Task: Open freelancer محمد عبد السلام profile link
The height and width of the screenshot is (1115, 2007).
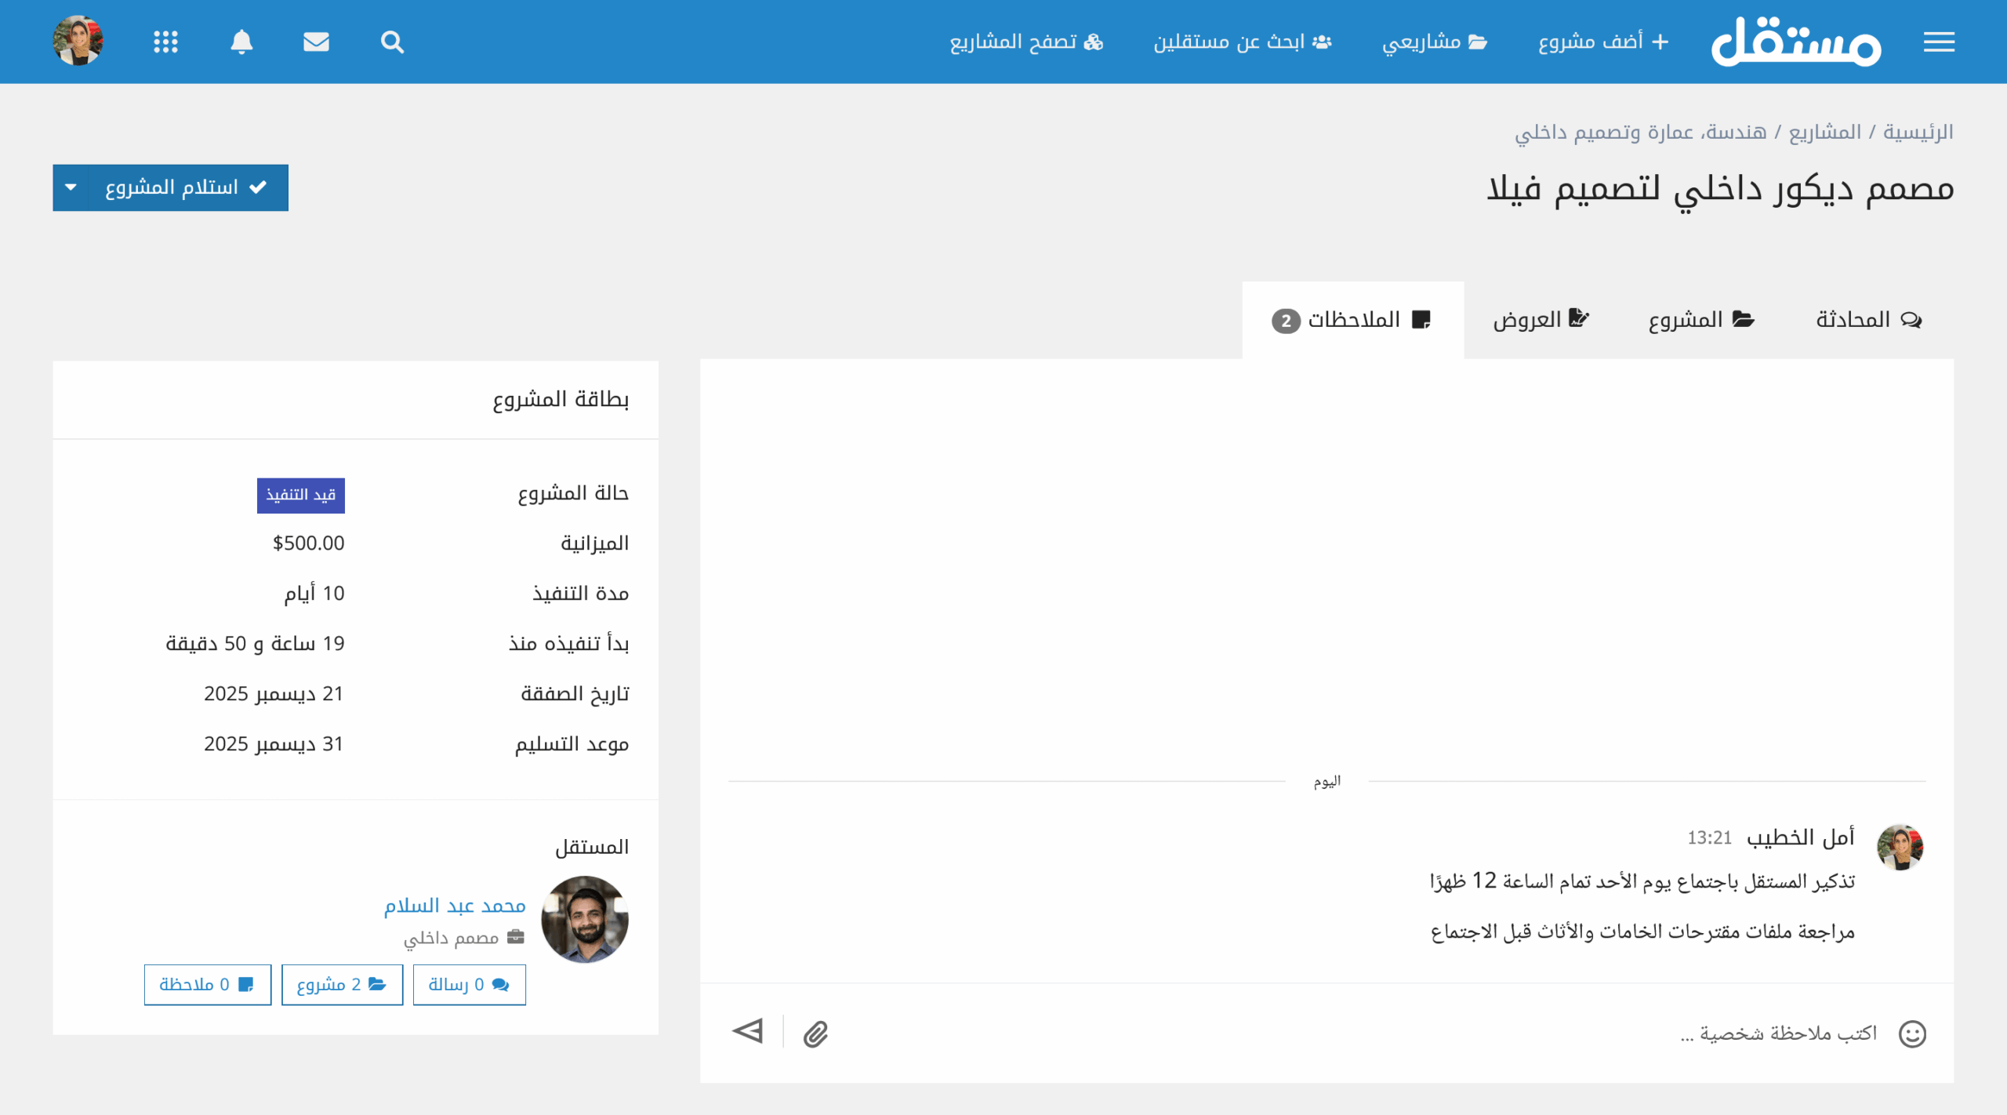Action: pyautogui.click(x=455, y=906)
